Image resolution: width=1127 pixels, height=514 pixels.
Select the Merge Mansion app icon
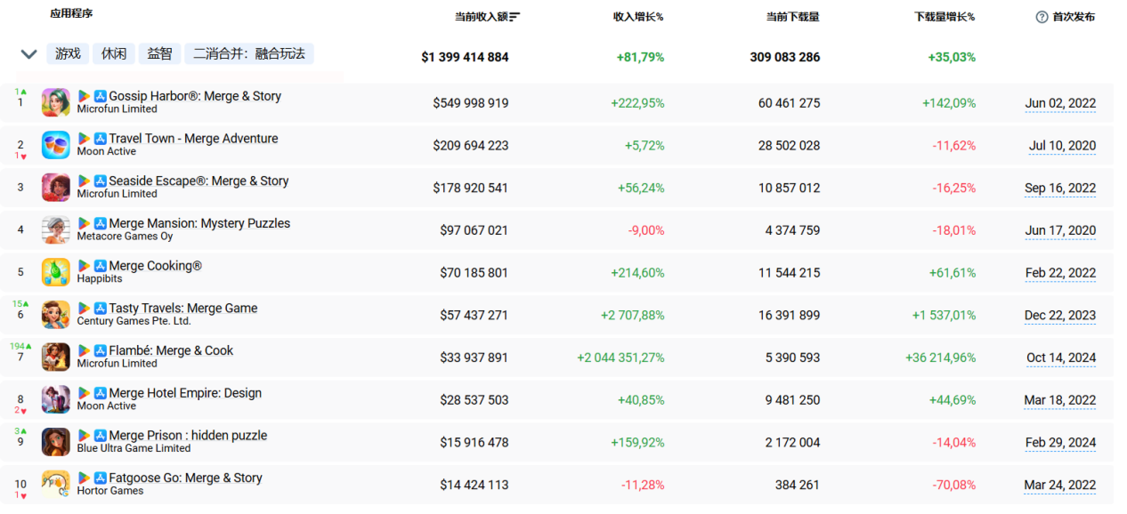[x=55, y=229]
